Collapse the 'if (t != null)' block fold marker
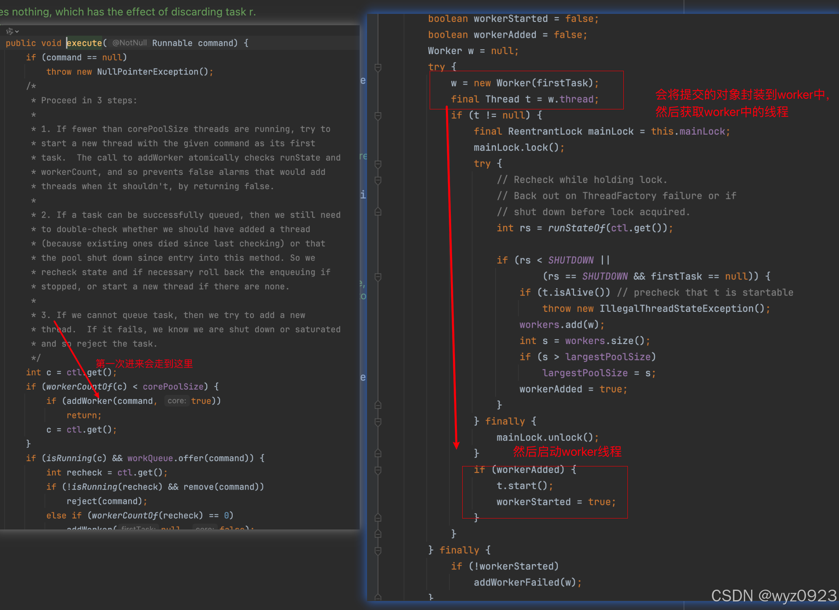Image resolution: width=839 pixels, height=610 pixels. (378, 116)
